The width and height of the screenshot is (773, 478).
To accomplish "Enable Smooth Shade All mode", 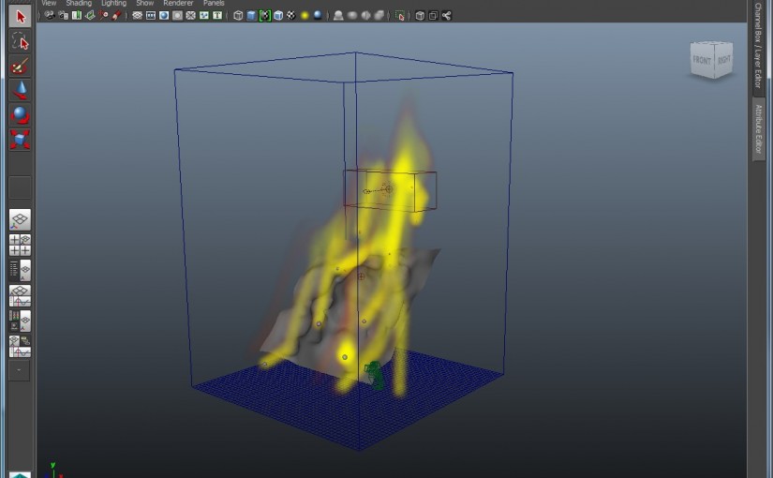I will pos(251,15).
